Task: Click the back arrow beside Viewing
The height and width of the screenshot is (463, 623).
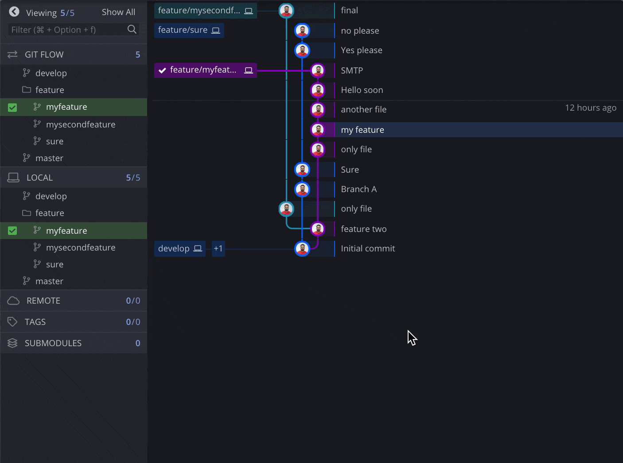Action: tap(14, 12)
